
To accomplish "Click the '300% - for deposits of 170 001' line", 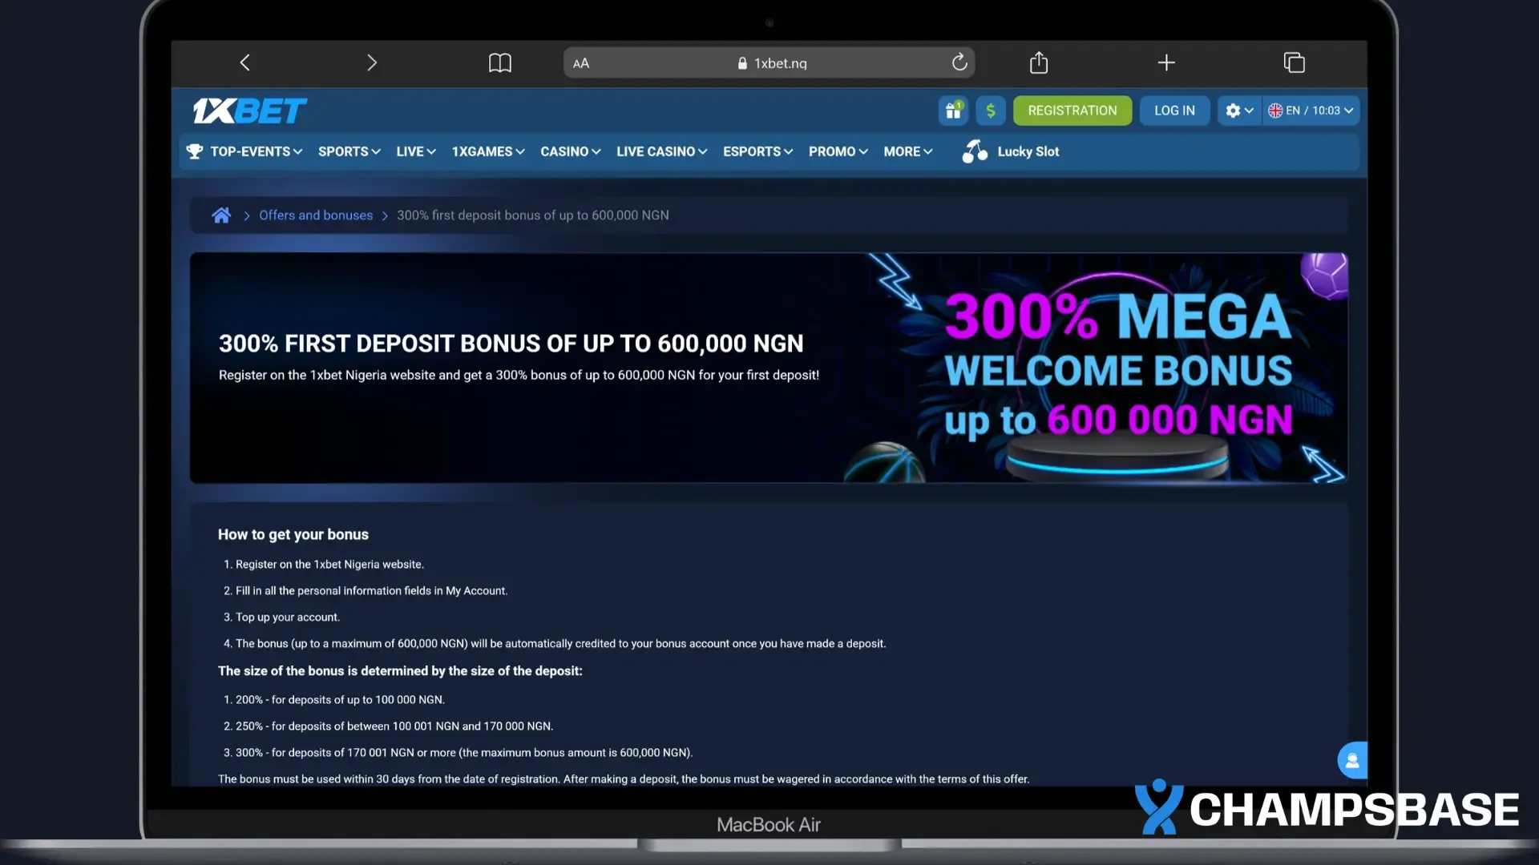I will click(x=464, y=753).
